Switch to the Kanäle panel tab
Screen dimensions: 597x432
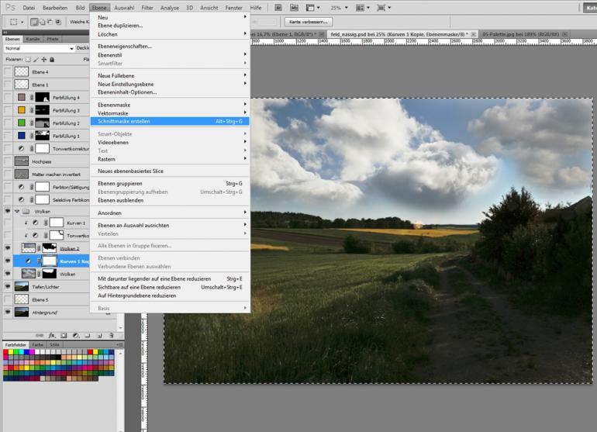point(33,38)
